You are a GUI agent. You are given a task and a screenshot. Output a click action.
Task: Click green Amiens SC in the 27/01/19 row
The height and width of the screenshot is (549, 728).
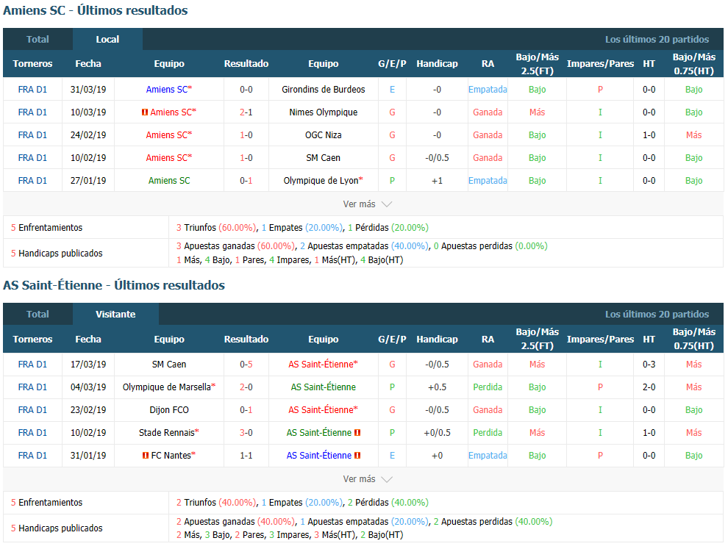tap(169, 181)
